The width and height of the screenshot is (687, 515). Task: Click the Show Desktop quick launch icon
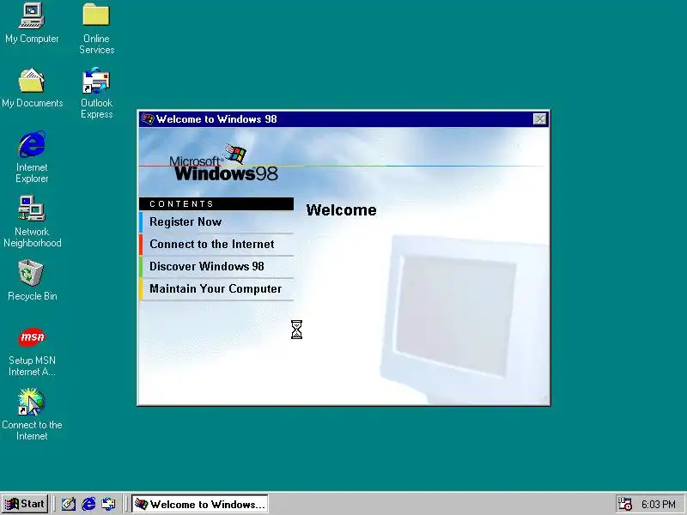click(69, 504)
